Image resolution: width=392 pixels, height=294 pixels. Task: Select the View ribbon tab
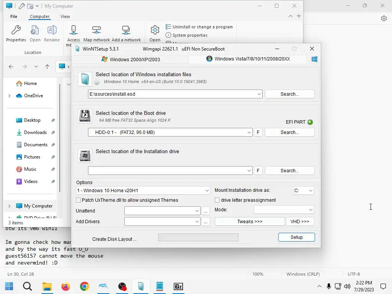tap(65, 16)
